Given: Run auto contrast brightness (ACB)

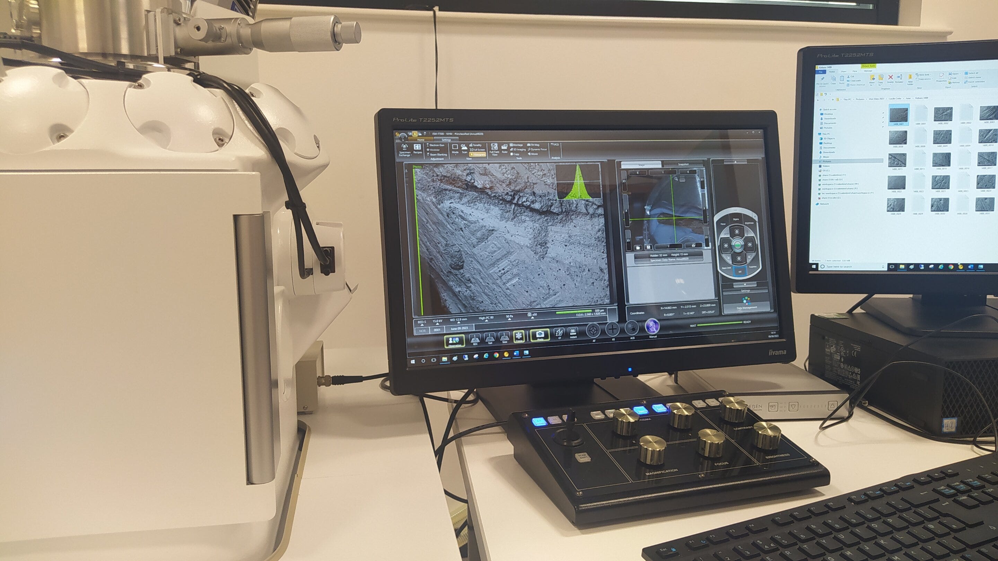Looking at the screenshot, I should coord(632,328).
